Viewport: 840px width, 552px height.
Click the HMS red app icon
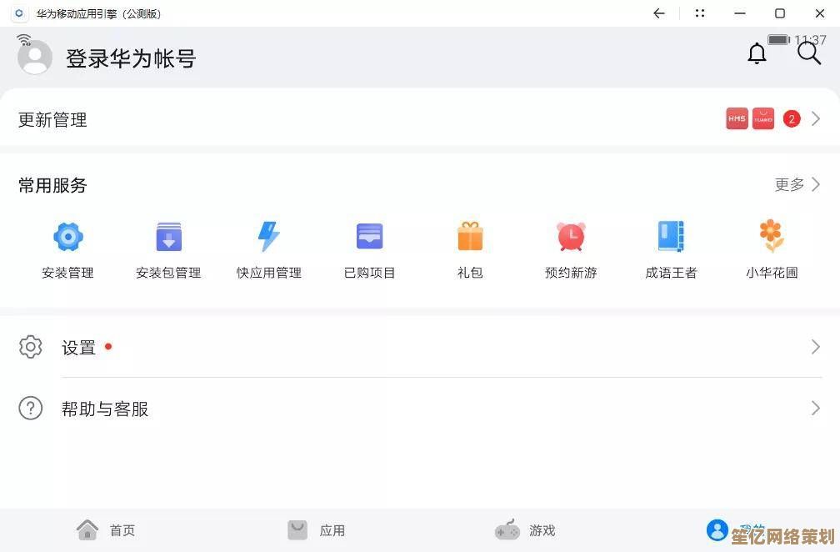[x=737, y=118]
